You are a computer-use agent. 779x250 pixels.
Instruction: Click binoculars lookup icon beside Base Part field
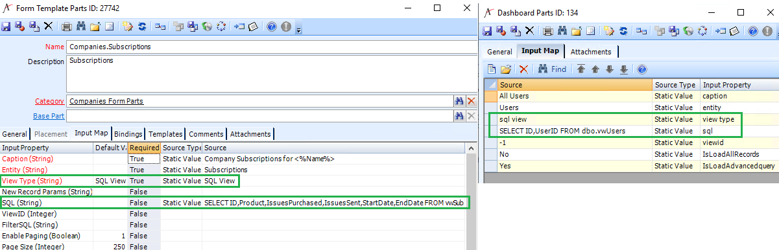tap(459, 116)
